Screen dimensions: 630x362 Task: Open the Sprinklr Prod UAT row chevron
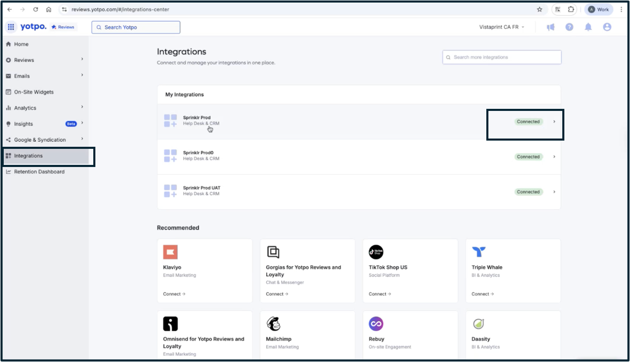click(554, 192)
